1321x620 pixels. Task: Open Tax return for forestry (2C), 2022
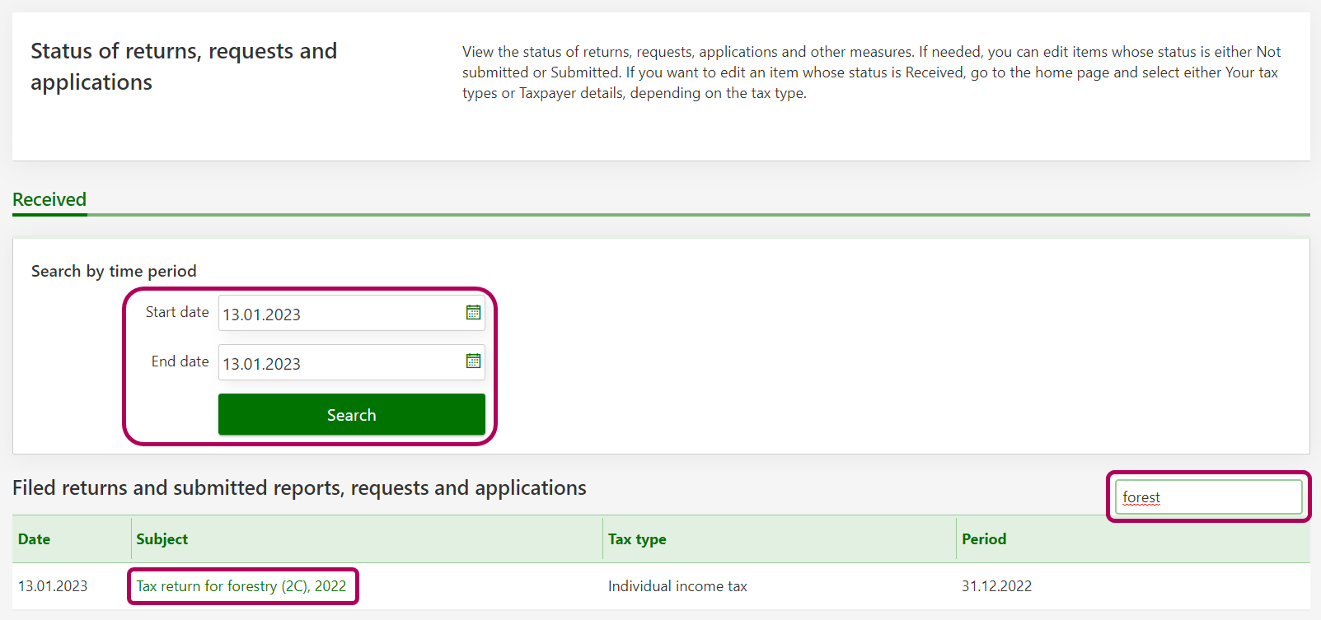(241, 586)
